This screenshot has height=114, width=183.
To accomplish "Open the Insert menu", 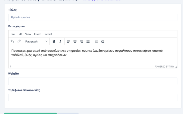I will pyautogui.click(x=37, y=34).
